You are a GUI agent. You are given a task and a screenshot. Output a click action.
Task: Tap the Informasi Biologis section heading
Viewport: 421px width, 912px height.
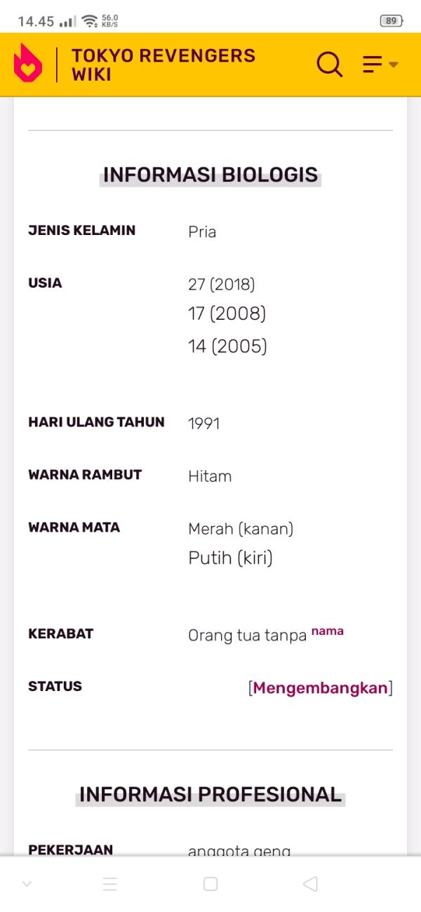pos(210,175)
